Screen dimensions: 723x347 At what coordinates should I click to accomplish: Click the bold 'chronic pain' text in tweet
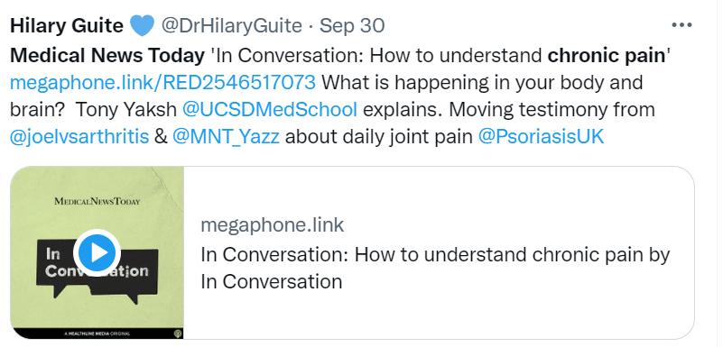coord(606,56)
